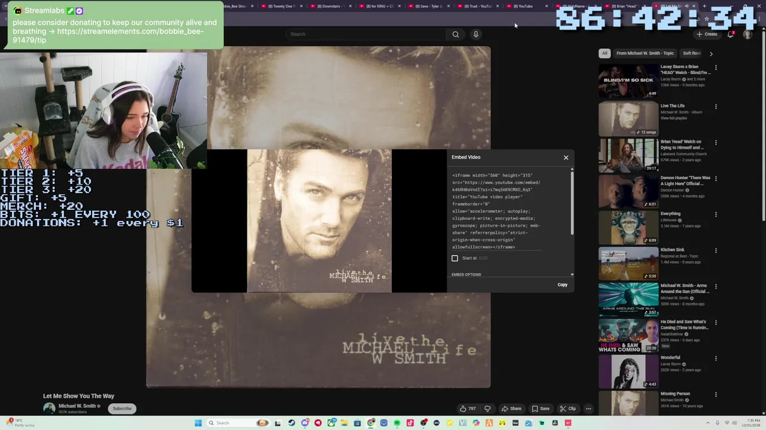The height and width of the screenshot is (430, 766).
Task: Switch to the for KING + C browser tab
Action: (x=378, y=6)
